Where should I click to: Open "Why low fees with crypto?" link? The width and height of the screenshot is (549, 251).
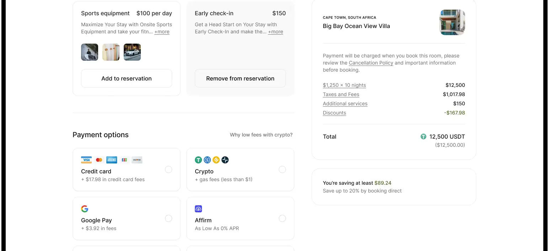point(261,135)
